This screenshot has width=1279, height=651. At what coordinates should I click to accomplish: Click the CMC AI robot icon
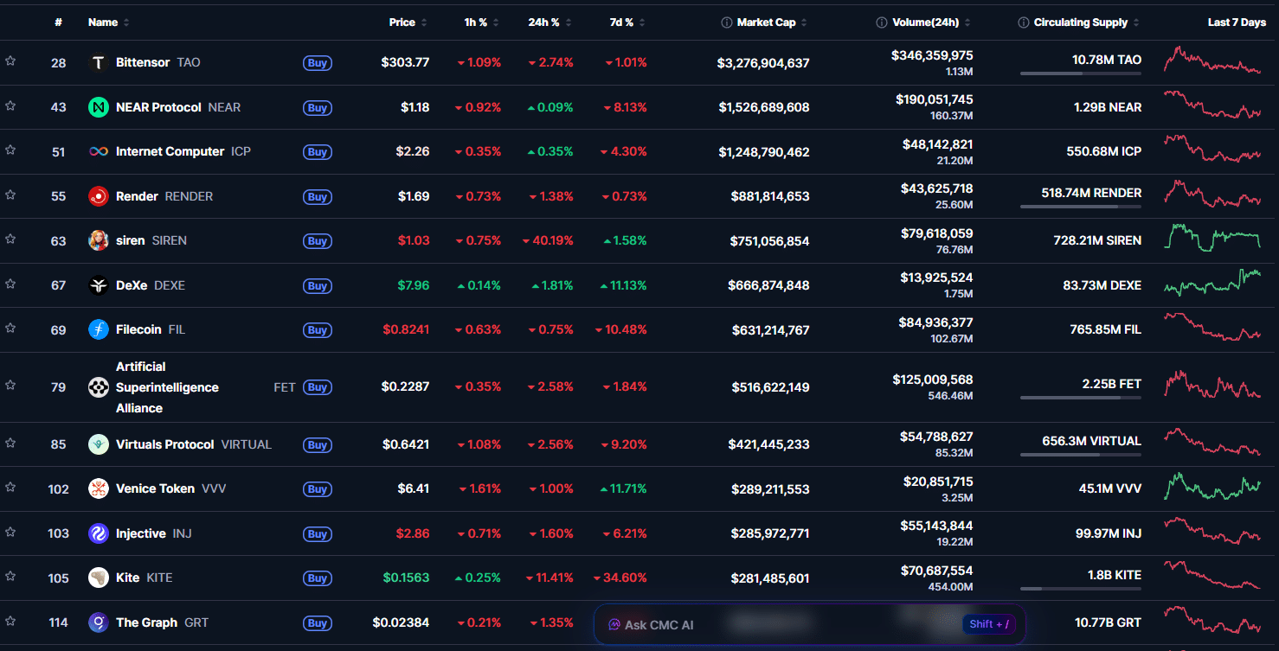click(x=614, y=624)
